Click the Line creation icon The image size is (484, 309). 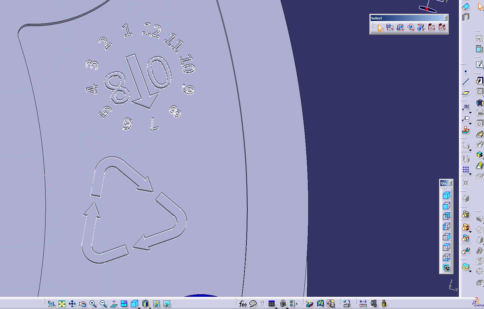point(466,82)
